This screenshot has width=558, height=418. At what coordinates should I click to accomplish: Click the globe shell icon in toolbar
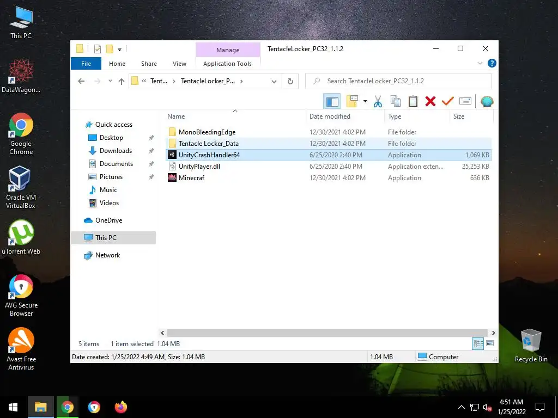point(487,102)
